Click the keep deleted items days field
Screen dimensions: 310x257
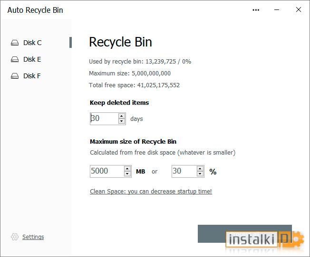[104, 119]
